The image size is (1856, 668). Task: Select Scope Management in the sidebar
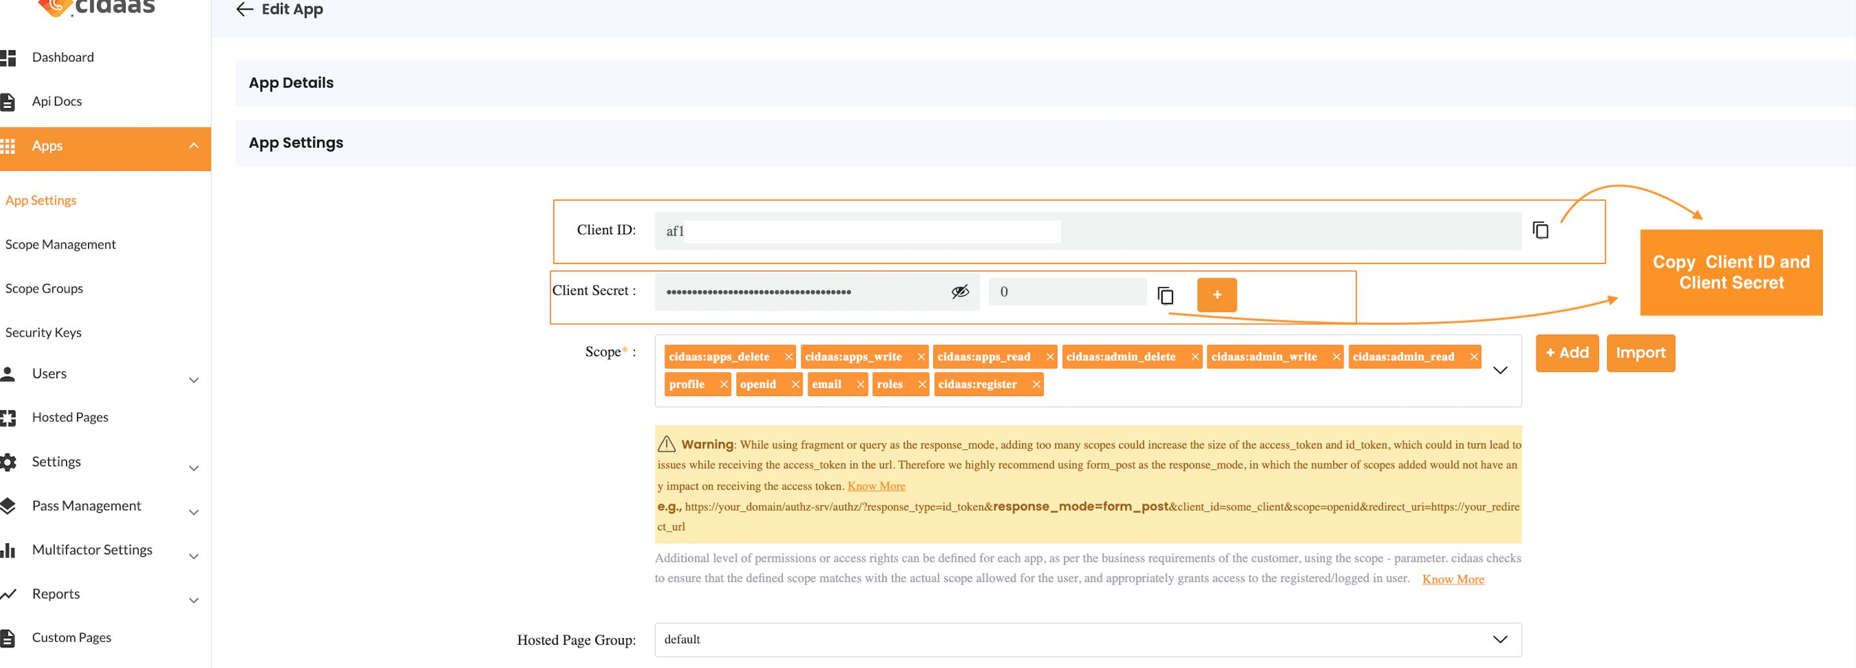(x=61, y=244)
